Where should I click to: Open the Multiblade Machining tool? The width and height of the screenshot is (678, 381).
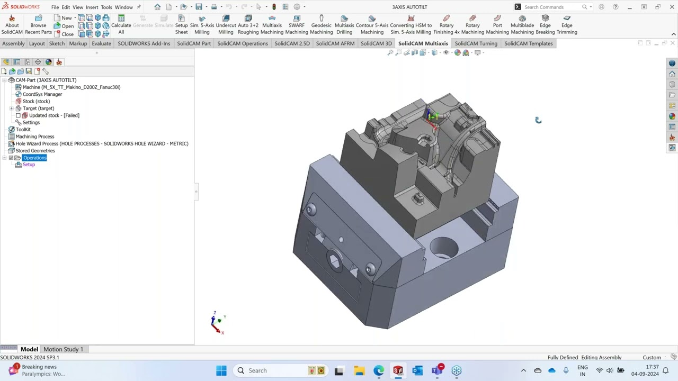522,25
